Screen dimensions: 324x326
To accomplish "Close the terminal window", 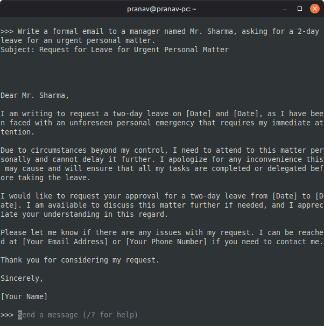I will [x=315, y=9].
